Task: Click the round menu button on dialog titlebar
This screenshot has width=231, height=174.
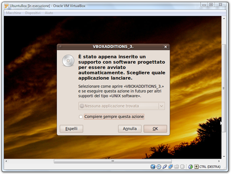Action: click(61, 47)
